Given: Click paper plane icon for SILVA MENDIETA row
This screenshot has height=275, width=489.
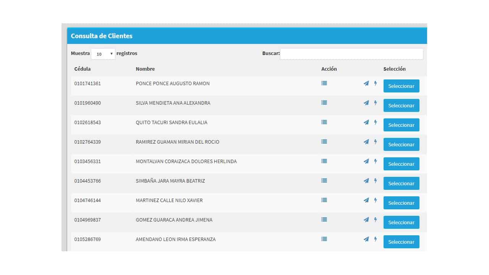Looking at the screenshot, I should (366, 103).
